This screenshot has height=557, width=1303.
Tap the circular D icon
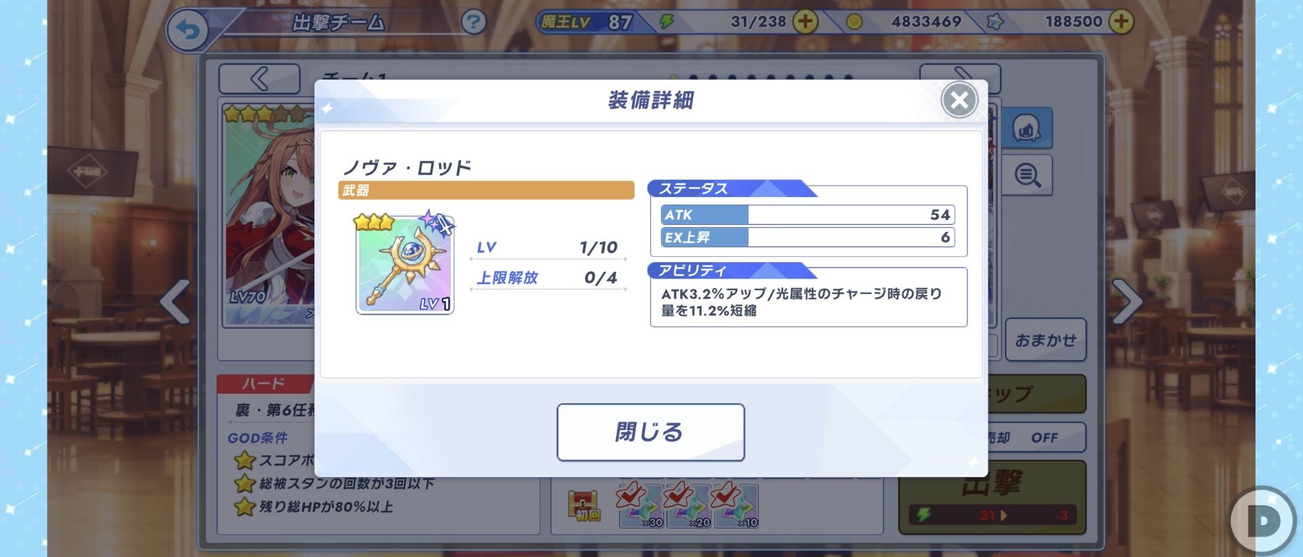point(1263,521)
